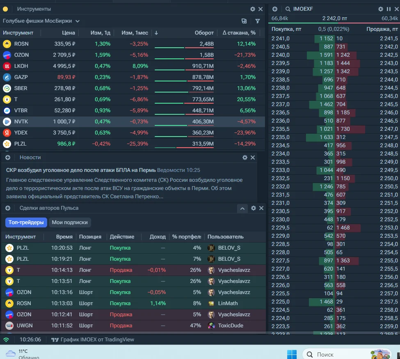400x359 pixels.
Task: Click the IMOEXF ticker name in order book
Action: 303,9
